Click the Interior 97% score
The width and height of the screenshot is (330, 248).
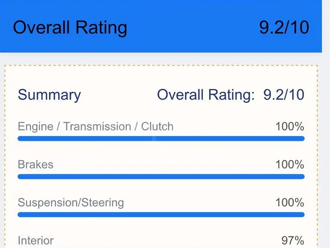coord(292,241)
